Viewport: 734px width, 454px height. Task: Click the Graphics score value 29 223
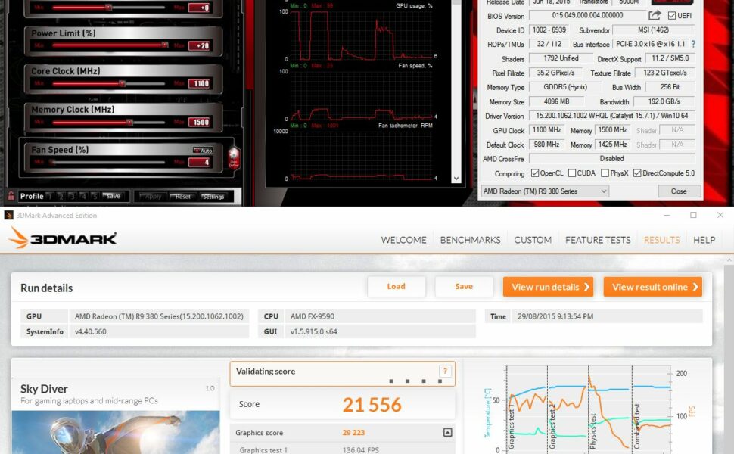(353, 433)
